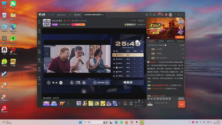Click the orange 登录领取 button on ad
The image size is (222, 125).
coord(180,37)
